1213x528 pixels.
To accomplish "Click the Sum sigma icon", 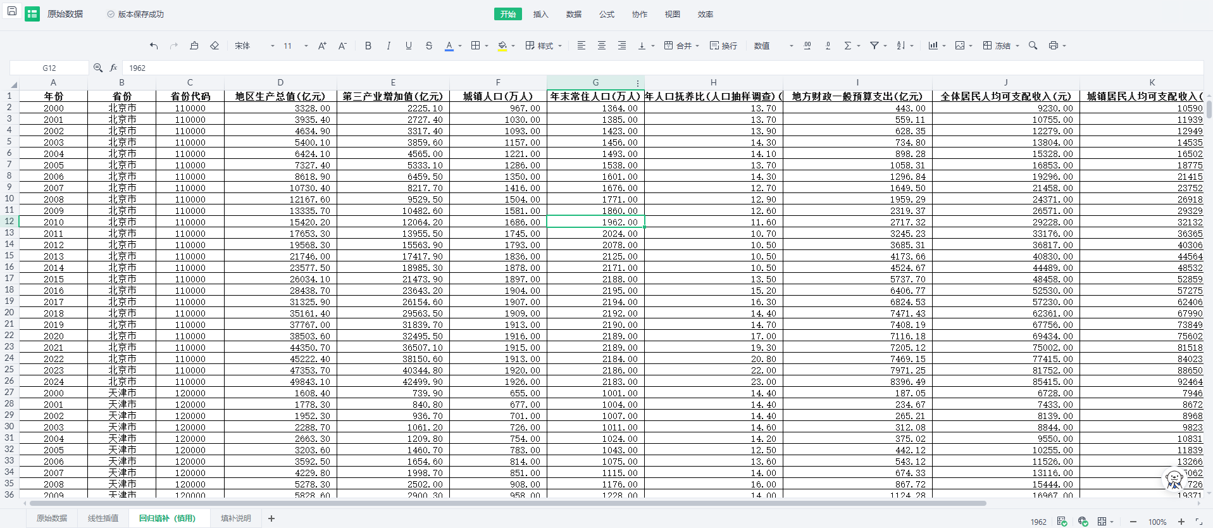I will pyautogui.click(x=848, y=46).
